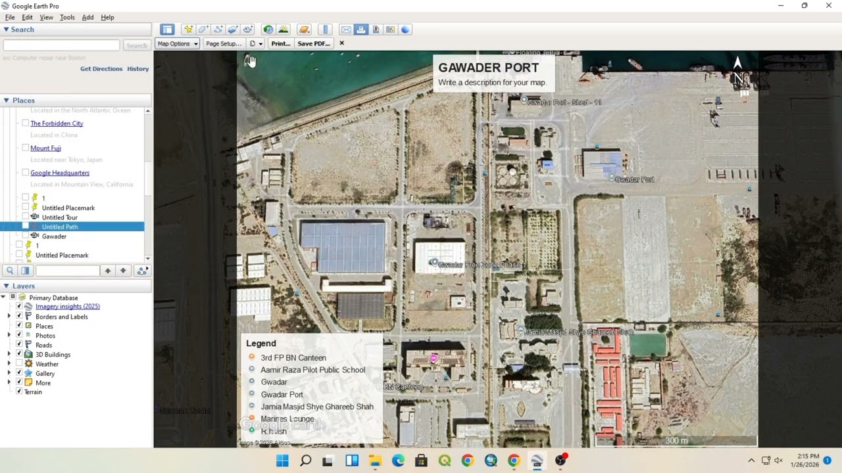Expand the Gallery layer
The height and width of the screenshot is (473, 842).
pyautogui.click(x=9, y=373)
